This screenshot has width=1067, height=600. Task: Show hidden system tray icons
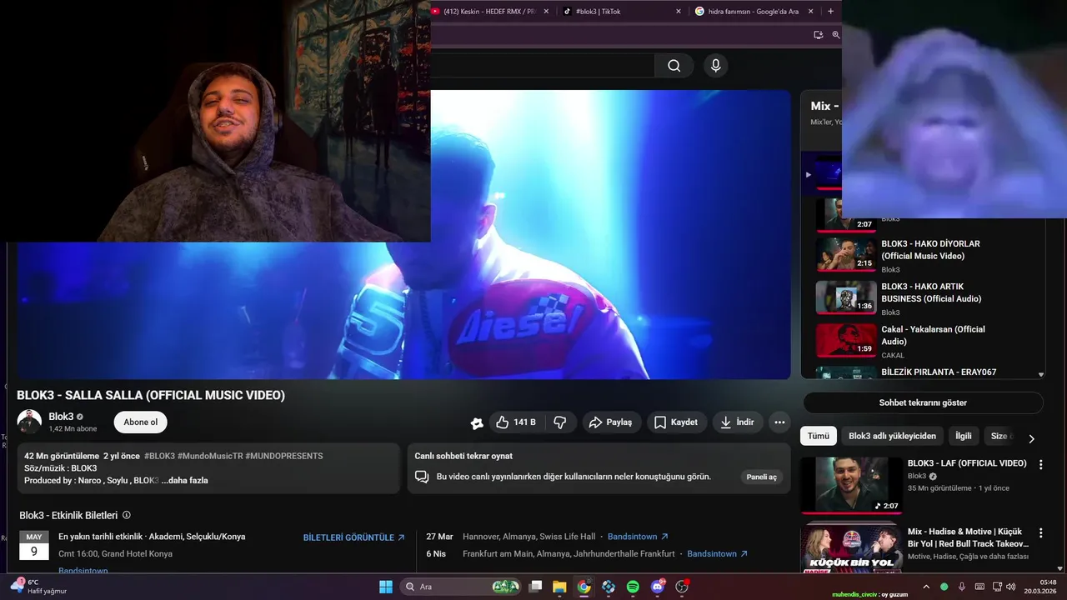(x=925, y=587)
